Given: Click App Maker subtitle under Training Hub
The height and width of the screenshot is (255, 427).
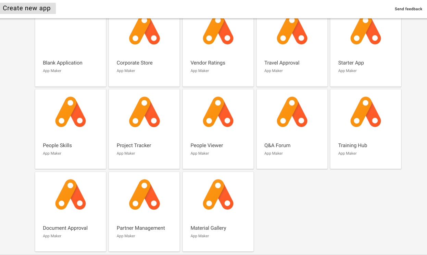Looking at the screenshot, I should click(348, 154).
